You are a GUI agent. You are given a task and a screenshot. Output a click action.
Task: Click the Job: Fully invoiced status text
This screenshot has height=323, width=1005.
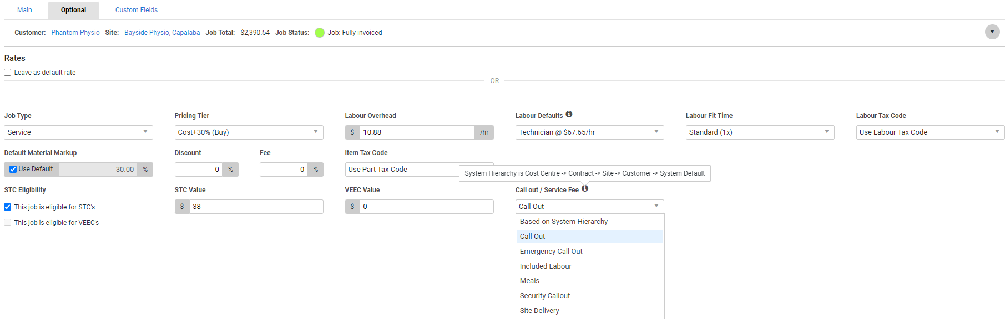click(x=355, y=33)
